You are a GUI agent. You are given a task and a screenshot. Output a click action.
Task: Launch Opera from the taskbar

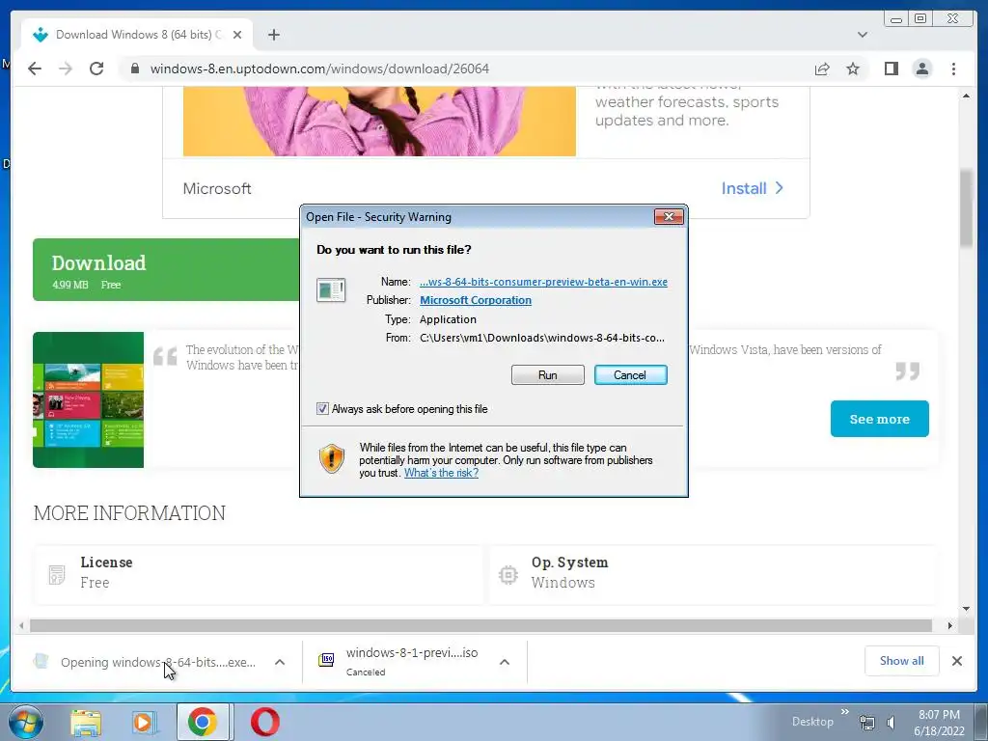point(265,722)
